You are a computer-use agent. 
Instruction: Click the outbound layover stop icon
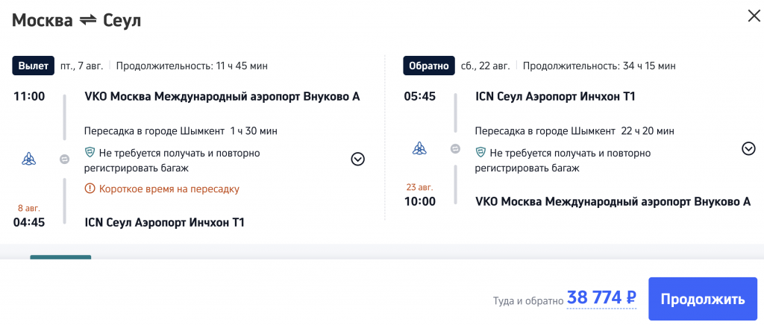click(x=65, y=159)
